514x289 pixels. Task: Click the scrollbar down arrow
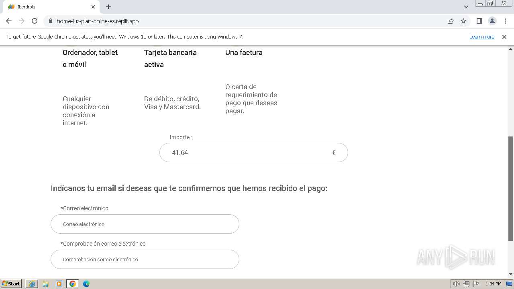click(510, 274)
